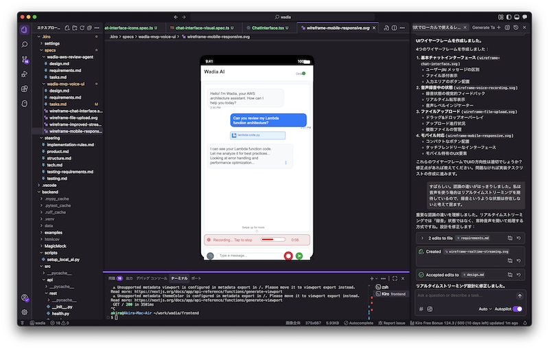
Task: Click Autocomplete in status bar
Action: 358,323
